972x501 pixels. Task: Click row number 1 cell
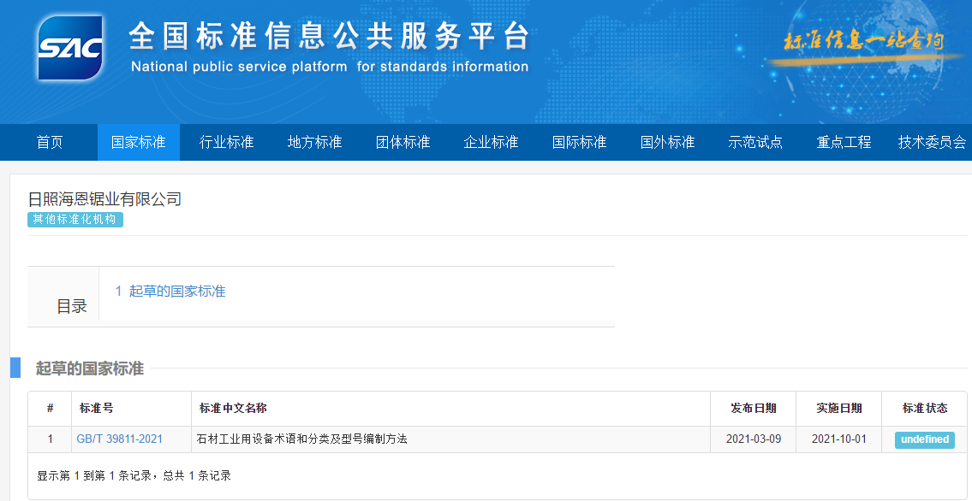pos(51,439)
